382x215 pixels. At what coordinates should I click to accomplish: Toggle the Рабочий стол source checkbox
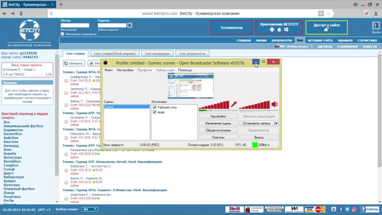pos(154,107)
